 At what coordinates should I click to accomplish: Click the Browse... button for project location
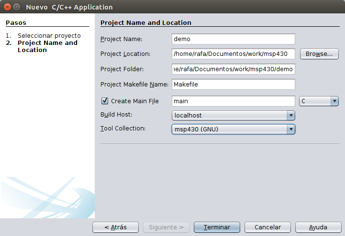click(x=319, y=54)
